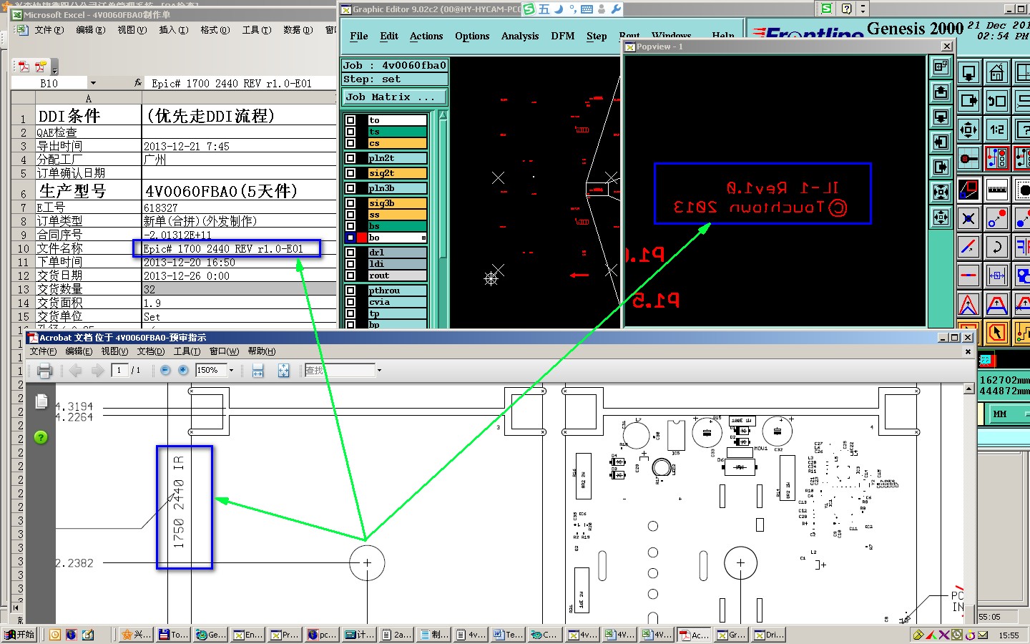Image resolution: width=1030 pixels, height=644 pixels.
Task: Click the snap-to-intersection X icon
Action: coord(968,219)
